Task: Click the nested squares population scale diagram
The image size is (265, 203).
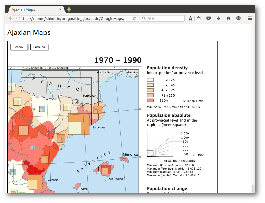Action: [x=160, y=144]
